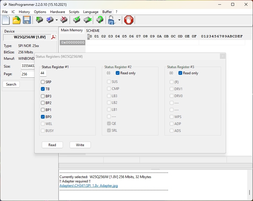Select address row 0x00000000 in hex editor
Screen dimensions: 253x201
pyautogui.click(x=73, y=42)
